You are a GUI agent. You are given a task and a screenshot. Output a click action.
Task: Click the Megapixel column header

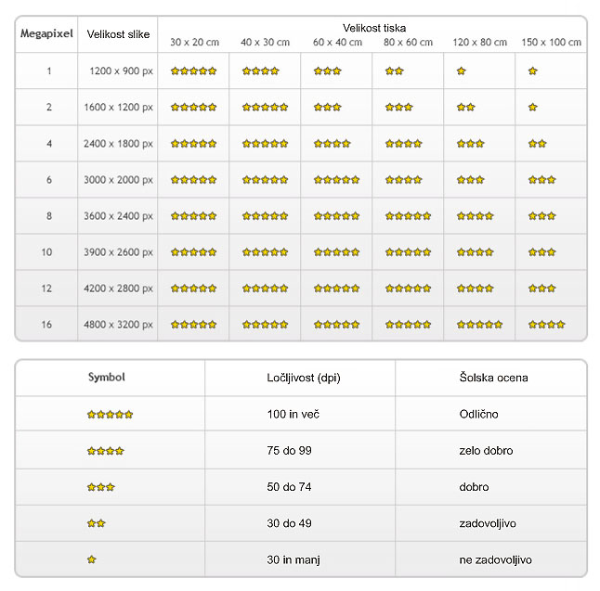(x=46, y=33)
